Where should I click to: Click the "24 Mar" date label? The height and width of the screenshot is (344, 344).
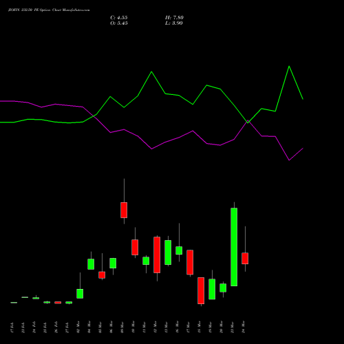point(244,327)
